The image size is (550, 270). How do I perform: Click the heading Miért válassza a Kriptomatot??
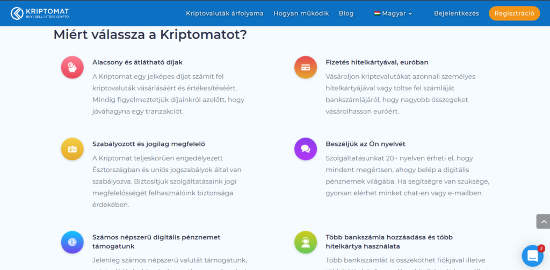point(150,35)
